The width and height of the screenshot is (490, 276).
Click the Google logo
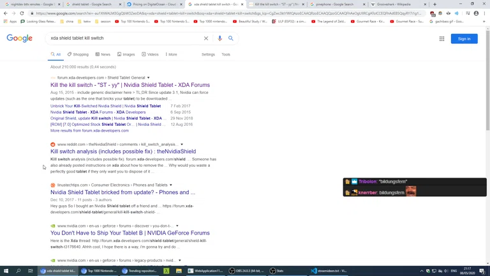(19, 38)
